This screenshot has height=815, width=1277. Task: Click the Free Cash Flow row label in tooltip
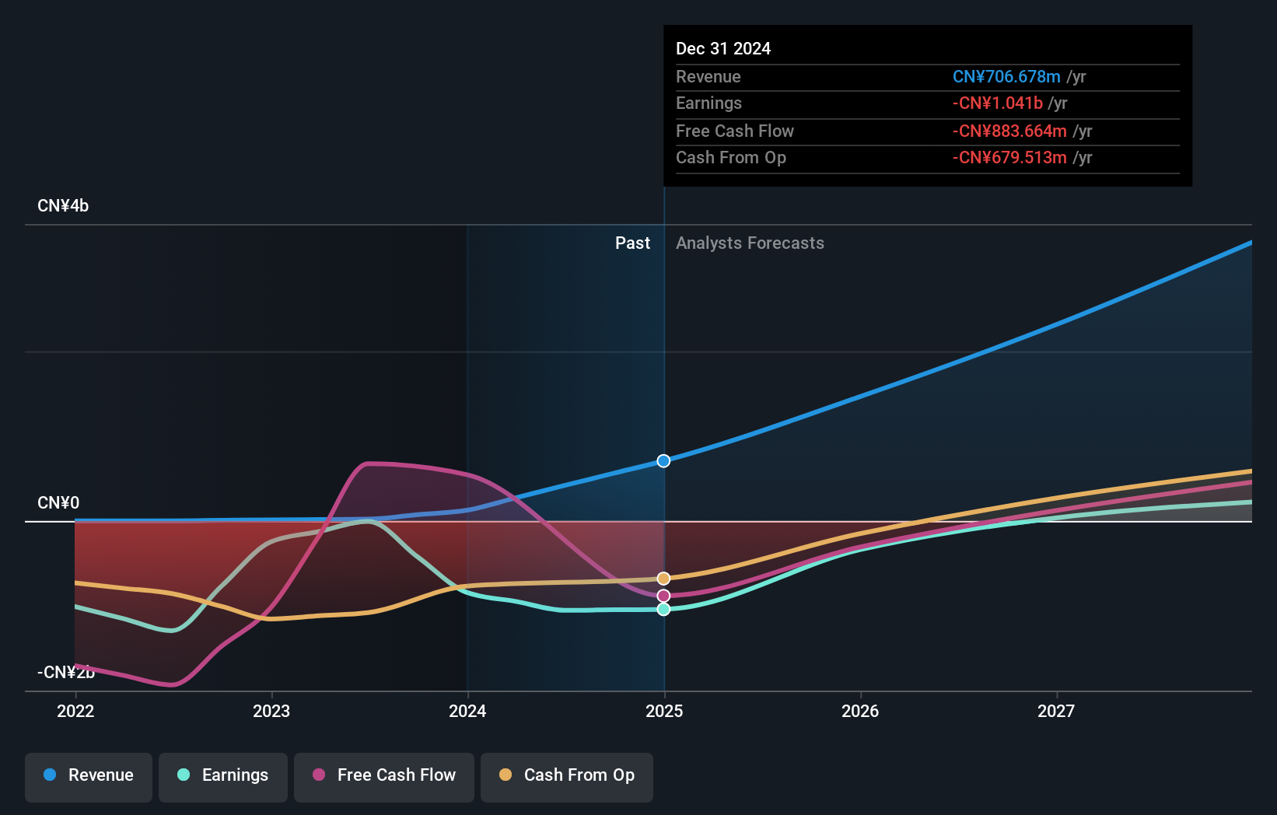pyautogui.click(x=735, y=131)
